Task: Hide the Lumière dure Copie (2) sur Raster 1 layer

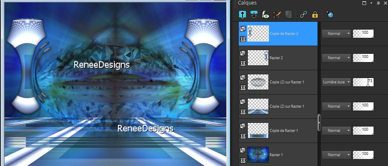Action: point(242,88)
